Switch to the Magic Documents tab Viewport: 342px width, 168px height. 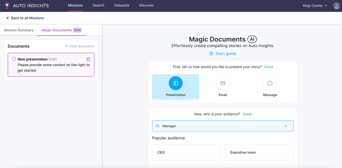[x=62, y=30]
